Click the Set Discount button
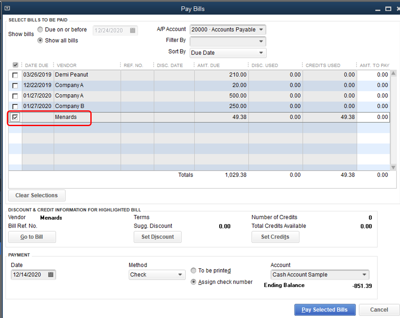400x318 pixels. point(157,237)
